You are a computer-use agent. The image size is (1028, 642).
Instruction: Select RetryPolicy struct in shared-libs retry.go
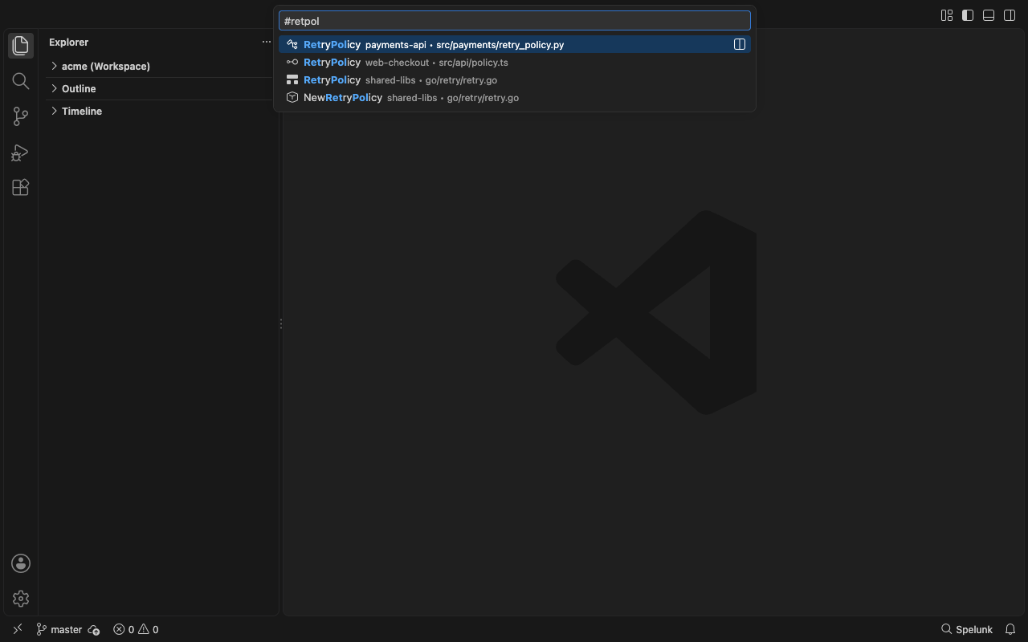515,79
